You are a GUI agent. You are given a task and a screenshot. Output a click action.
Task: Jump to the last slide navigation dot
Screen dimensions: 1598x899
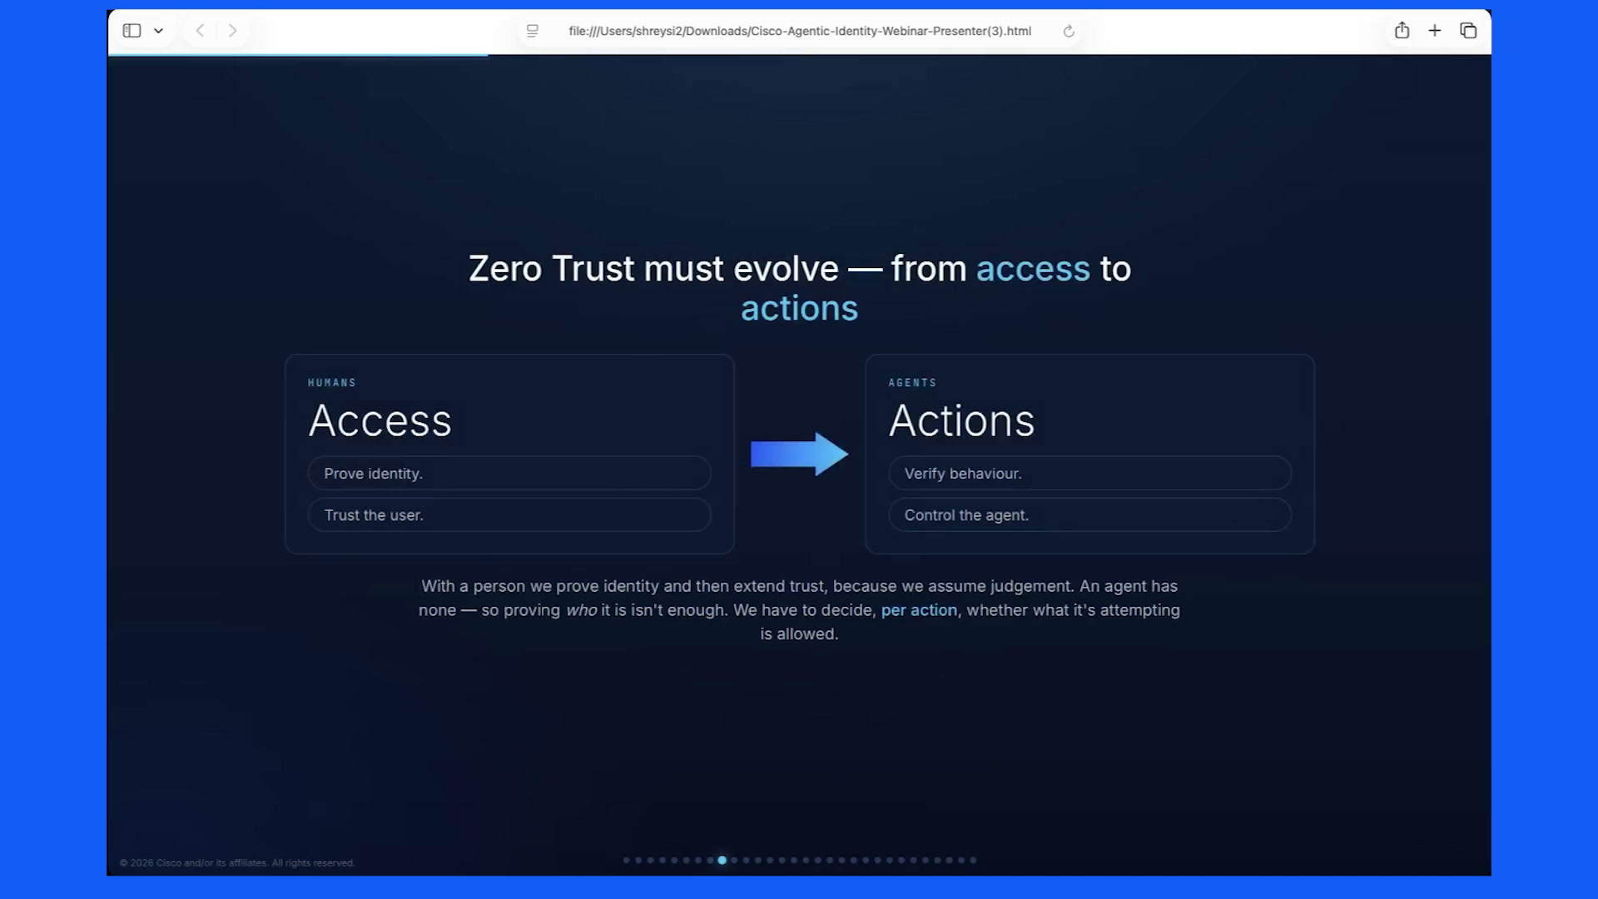973,860
